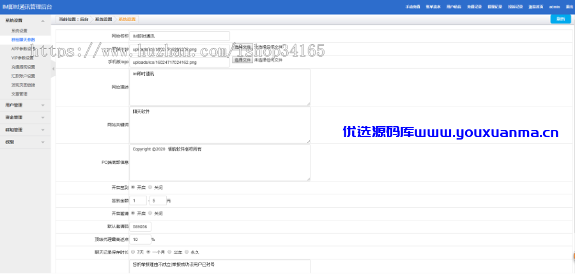Screen dimensions: 575x274
Task: Focus the maximum 签到金额 field
Action: click(158, 201)
